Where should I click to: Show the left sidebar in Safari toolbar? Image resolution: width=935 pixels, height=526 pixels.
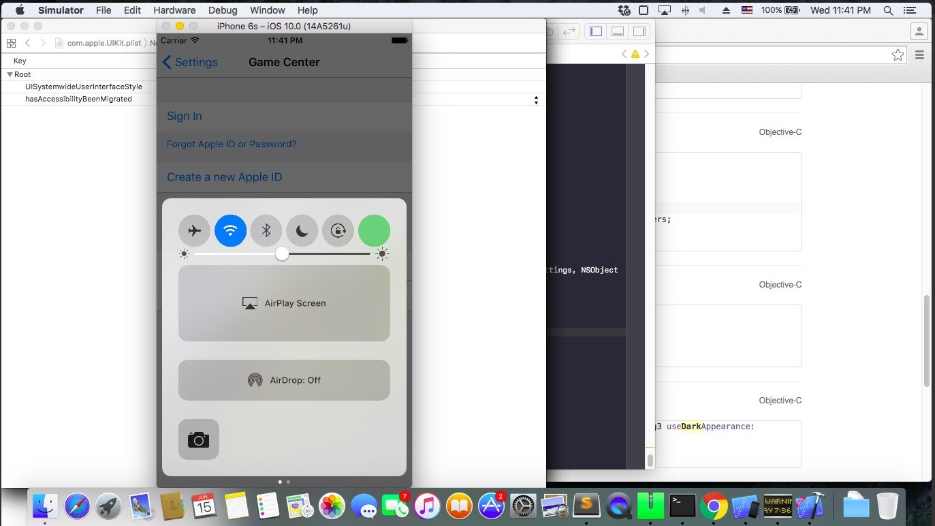pyautogui.click(x=596, y=31)
